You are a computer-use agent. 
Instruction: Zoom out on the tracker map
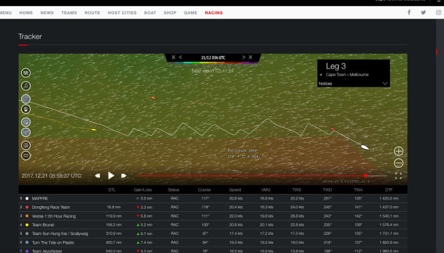click(x=398, y=163)
